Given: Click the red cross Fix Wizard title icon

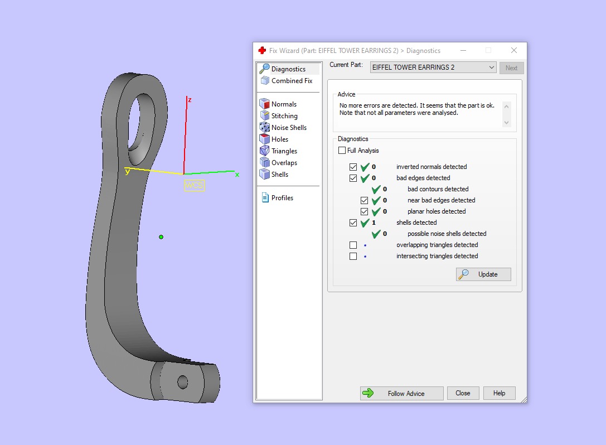Looking at the screenshot, I should pyautogui.click(x=262, y=50).
